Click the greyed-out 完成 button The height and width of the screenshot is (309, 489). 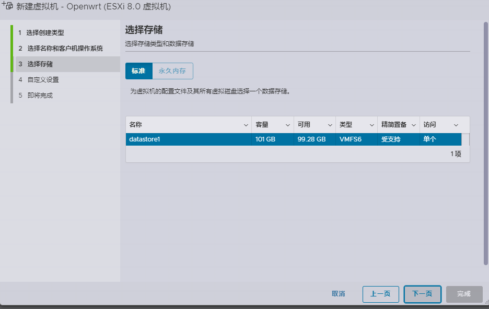[463, 294]
